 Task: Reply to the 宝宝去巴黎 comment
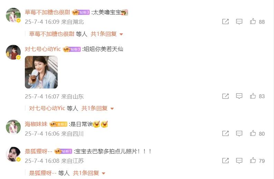point(239,160)
